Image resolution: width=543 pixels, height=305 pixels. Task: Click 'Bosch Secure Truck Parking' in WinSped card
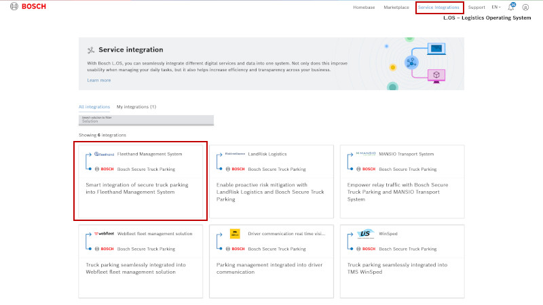click(x=408, y=249)
